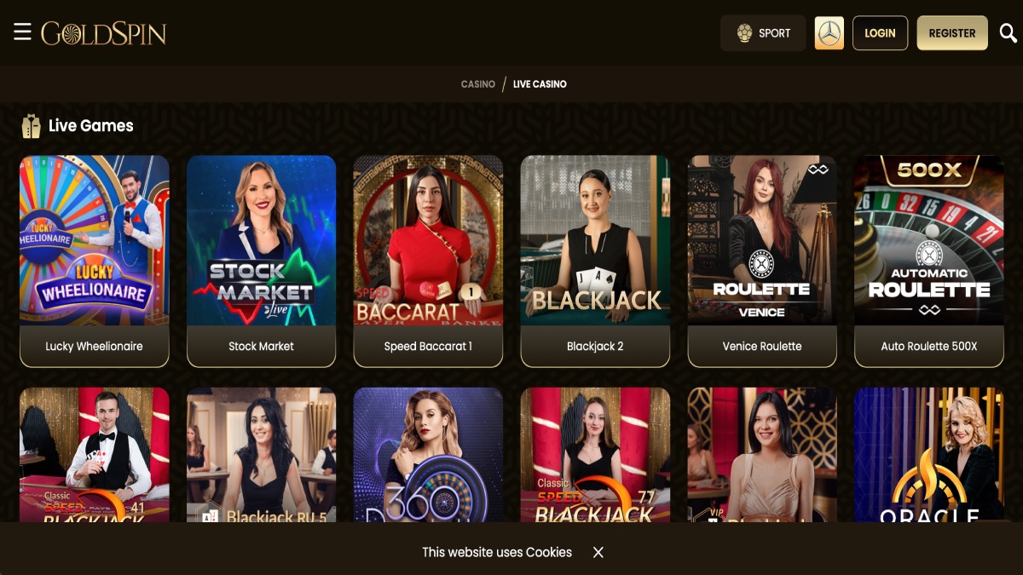1023x575 pixels.
Task: Dismiss the cookies notice with X
Action: 598,552
